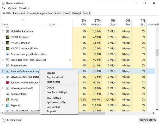Sort by the CPU column header
Screen dimensions: 159x125
tap(80, 23)
